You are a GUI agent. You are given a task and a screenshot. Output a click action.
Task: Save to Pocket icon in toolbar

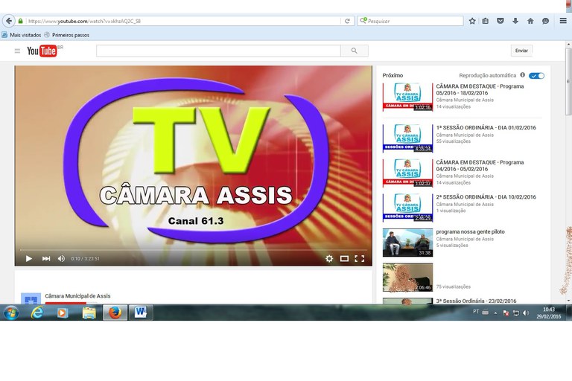coord(500,21)
